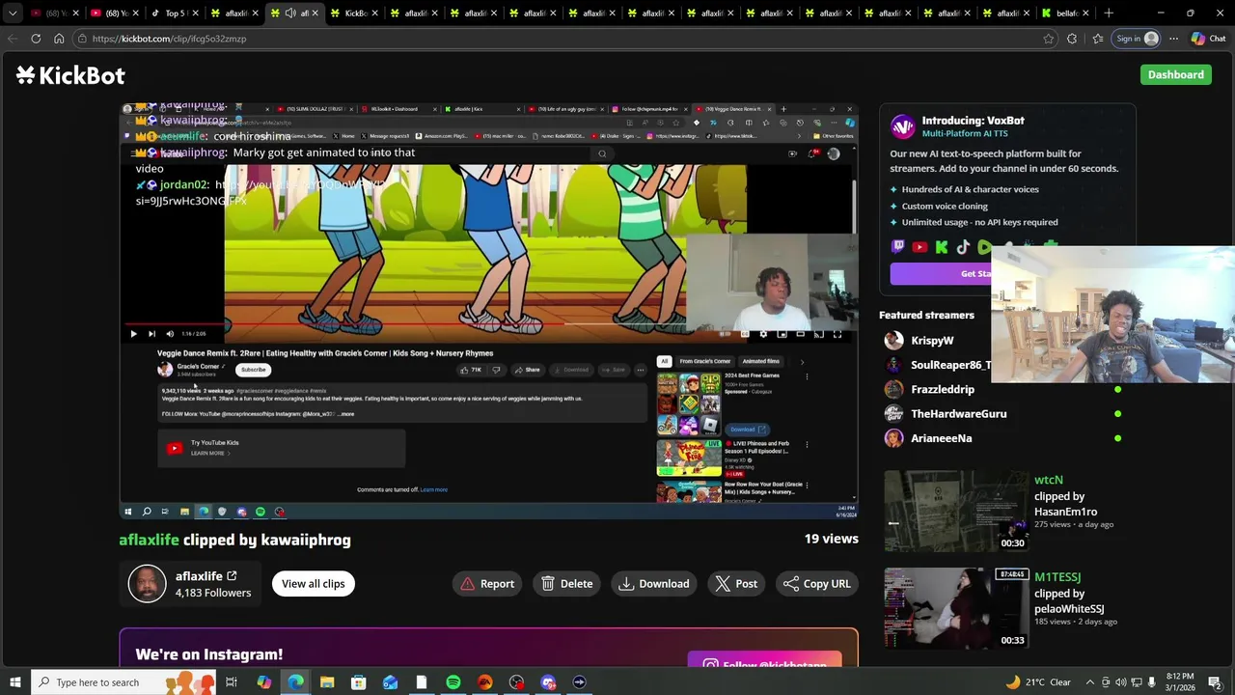This screenshot has height=695, width=1235.
Task: Open the tab search dropdown
Action: point(13,13)
